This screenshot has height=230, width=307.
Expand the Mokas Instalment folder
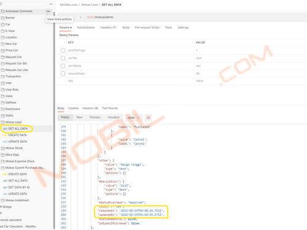click(x=15, y=201)
